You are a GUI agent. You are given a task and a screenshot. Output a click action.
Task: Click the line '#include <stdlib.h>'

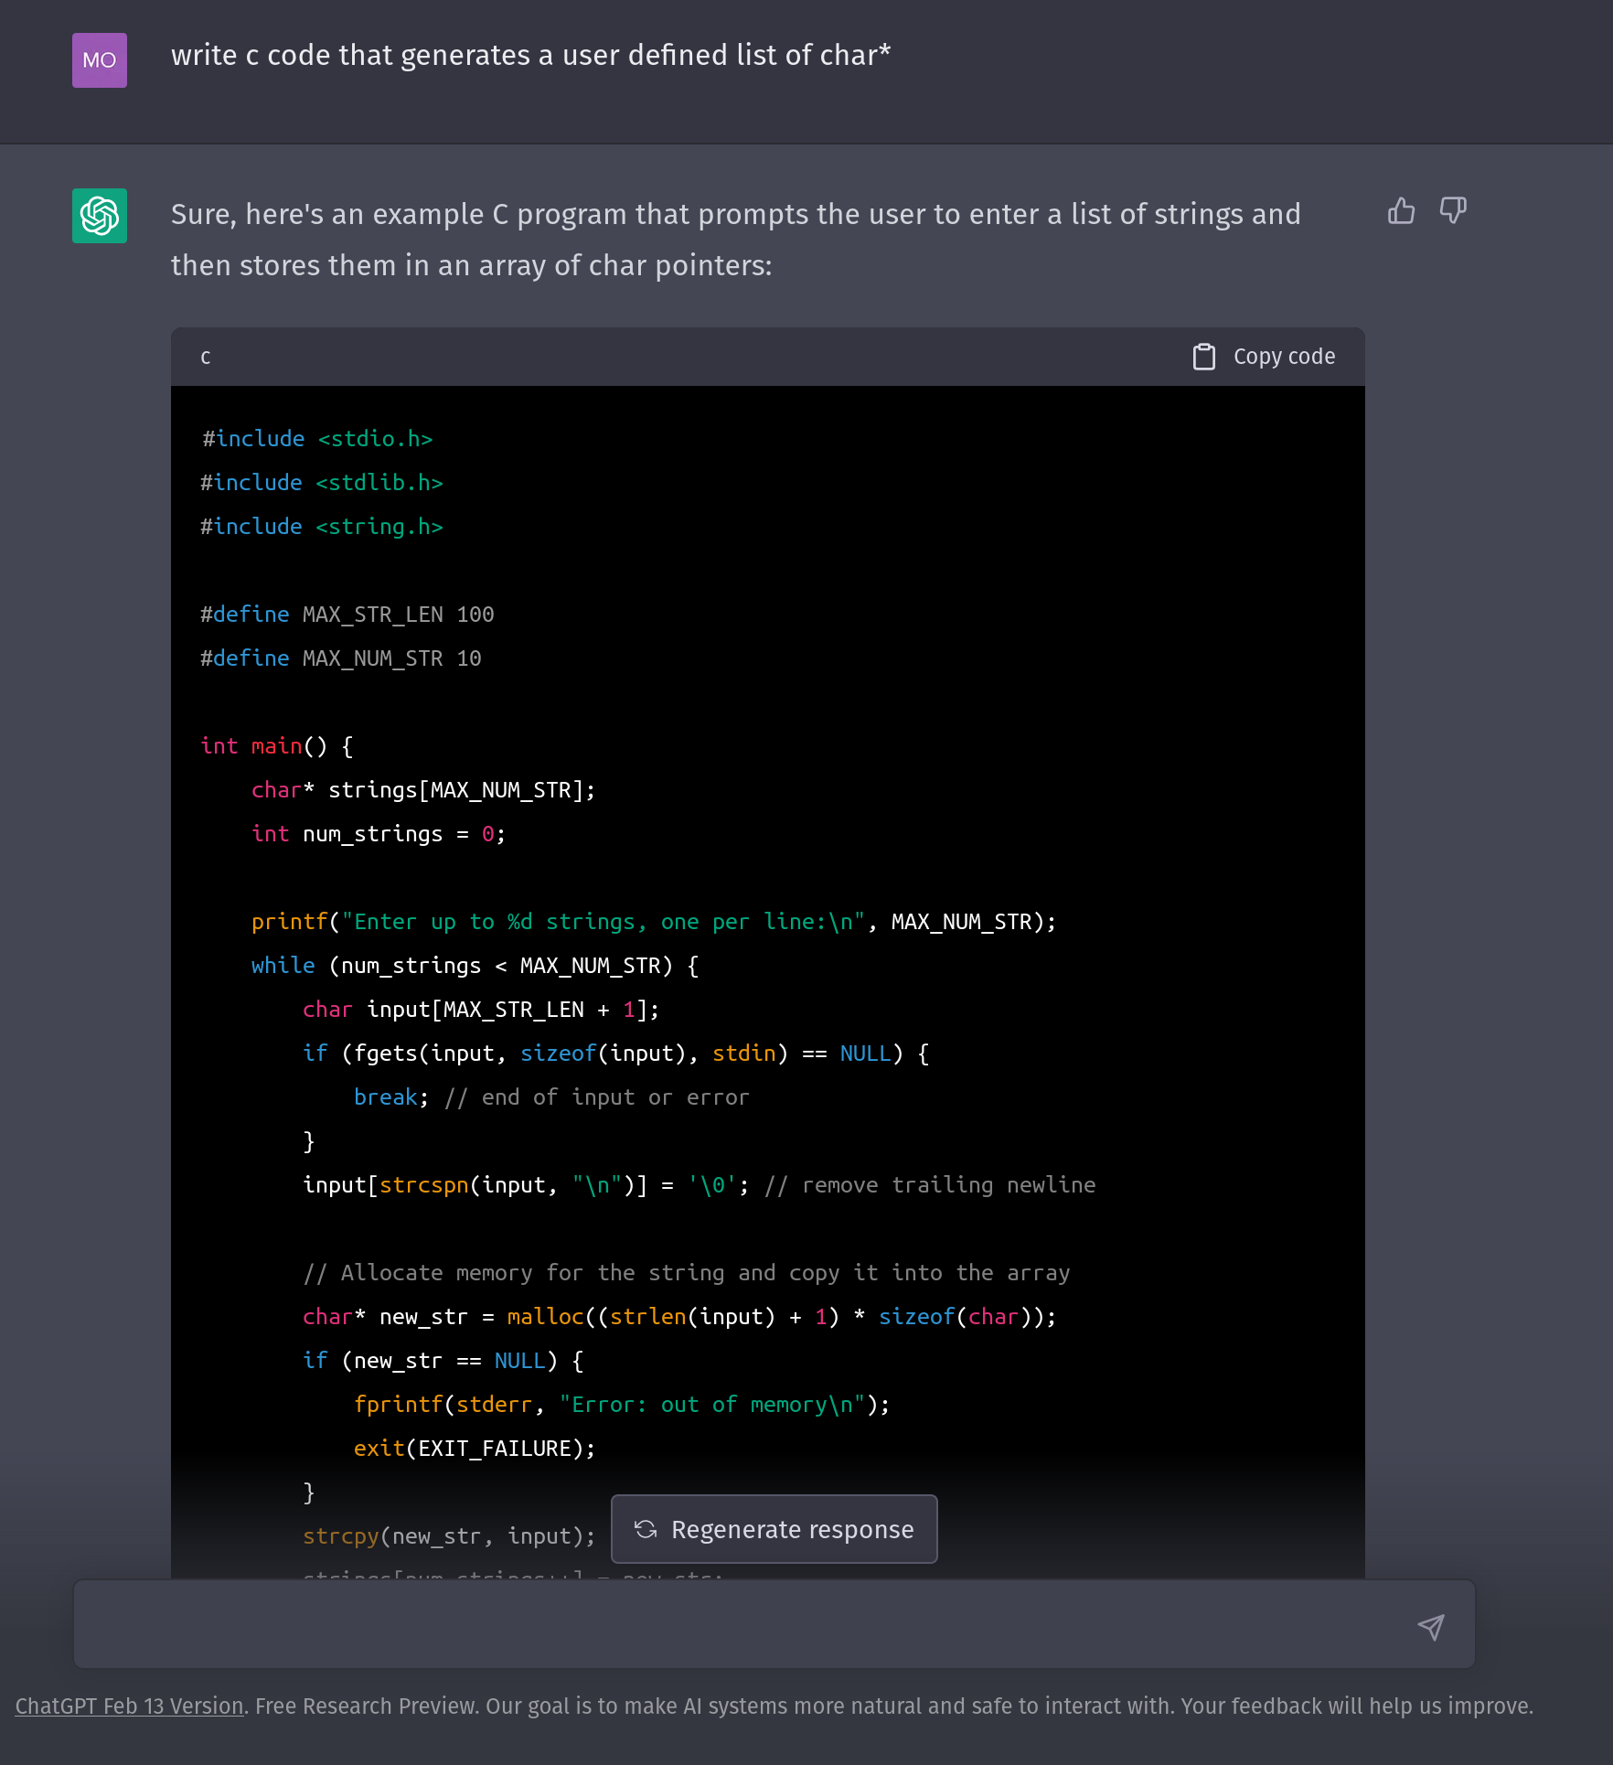pos(322,483)
